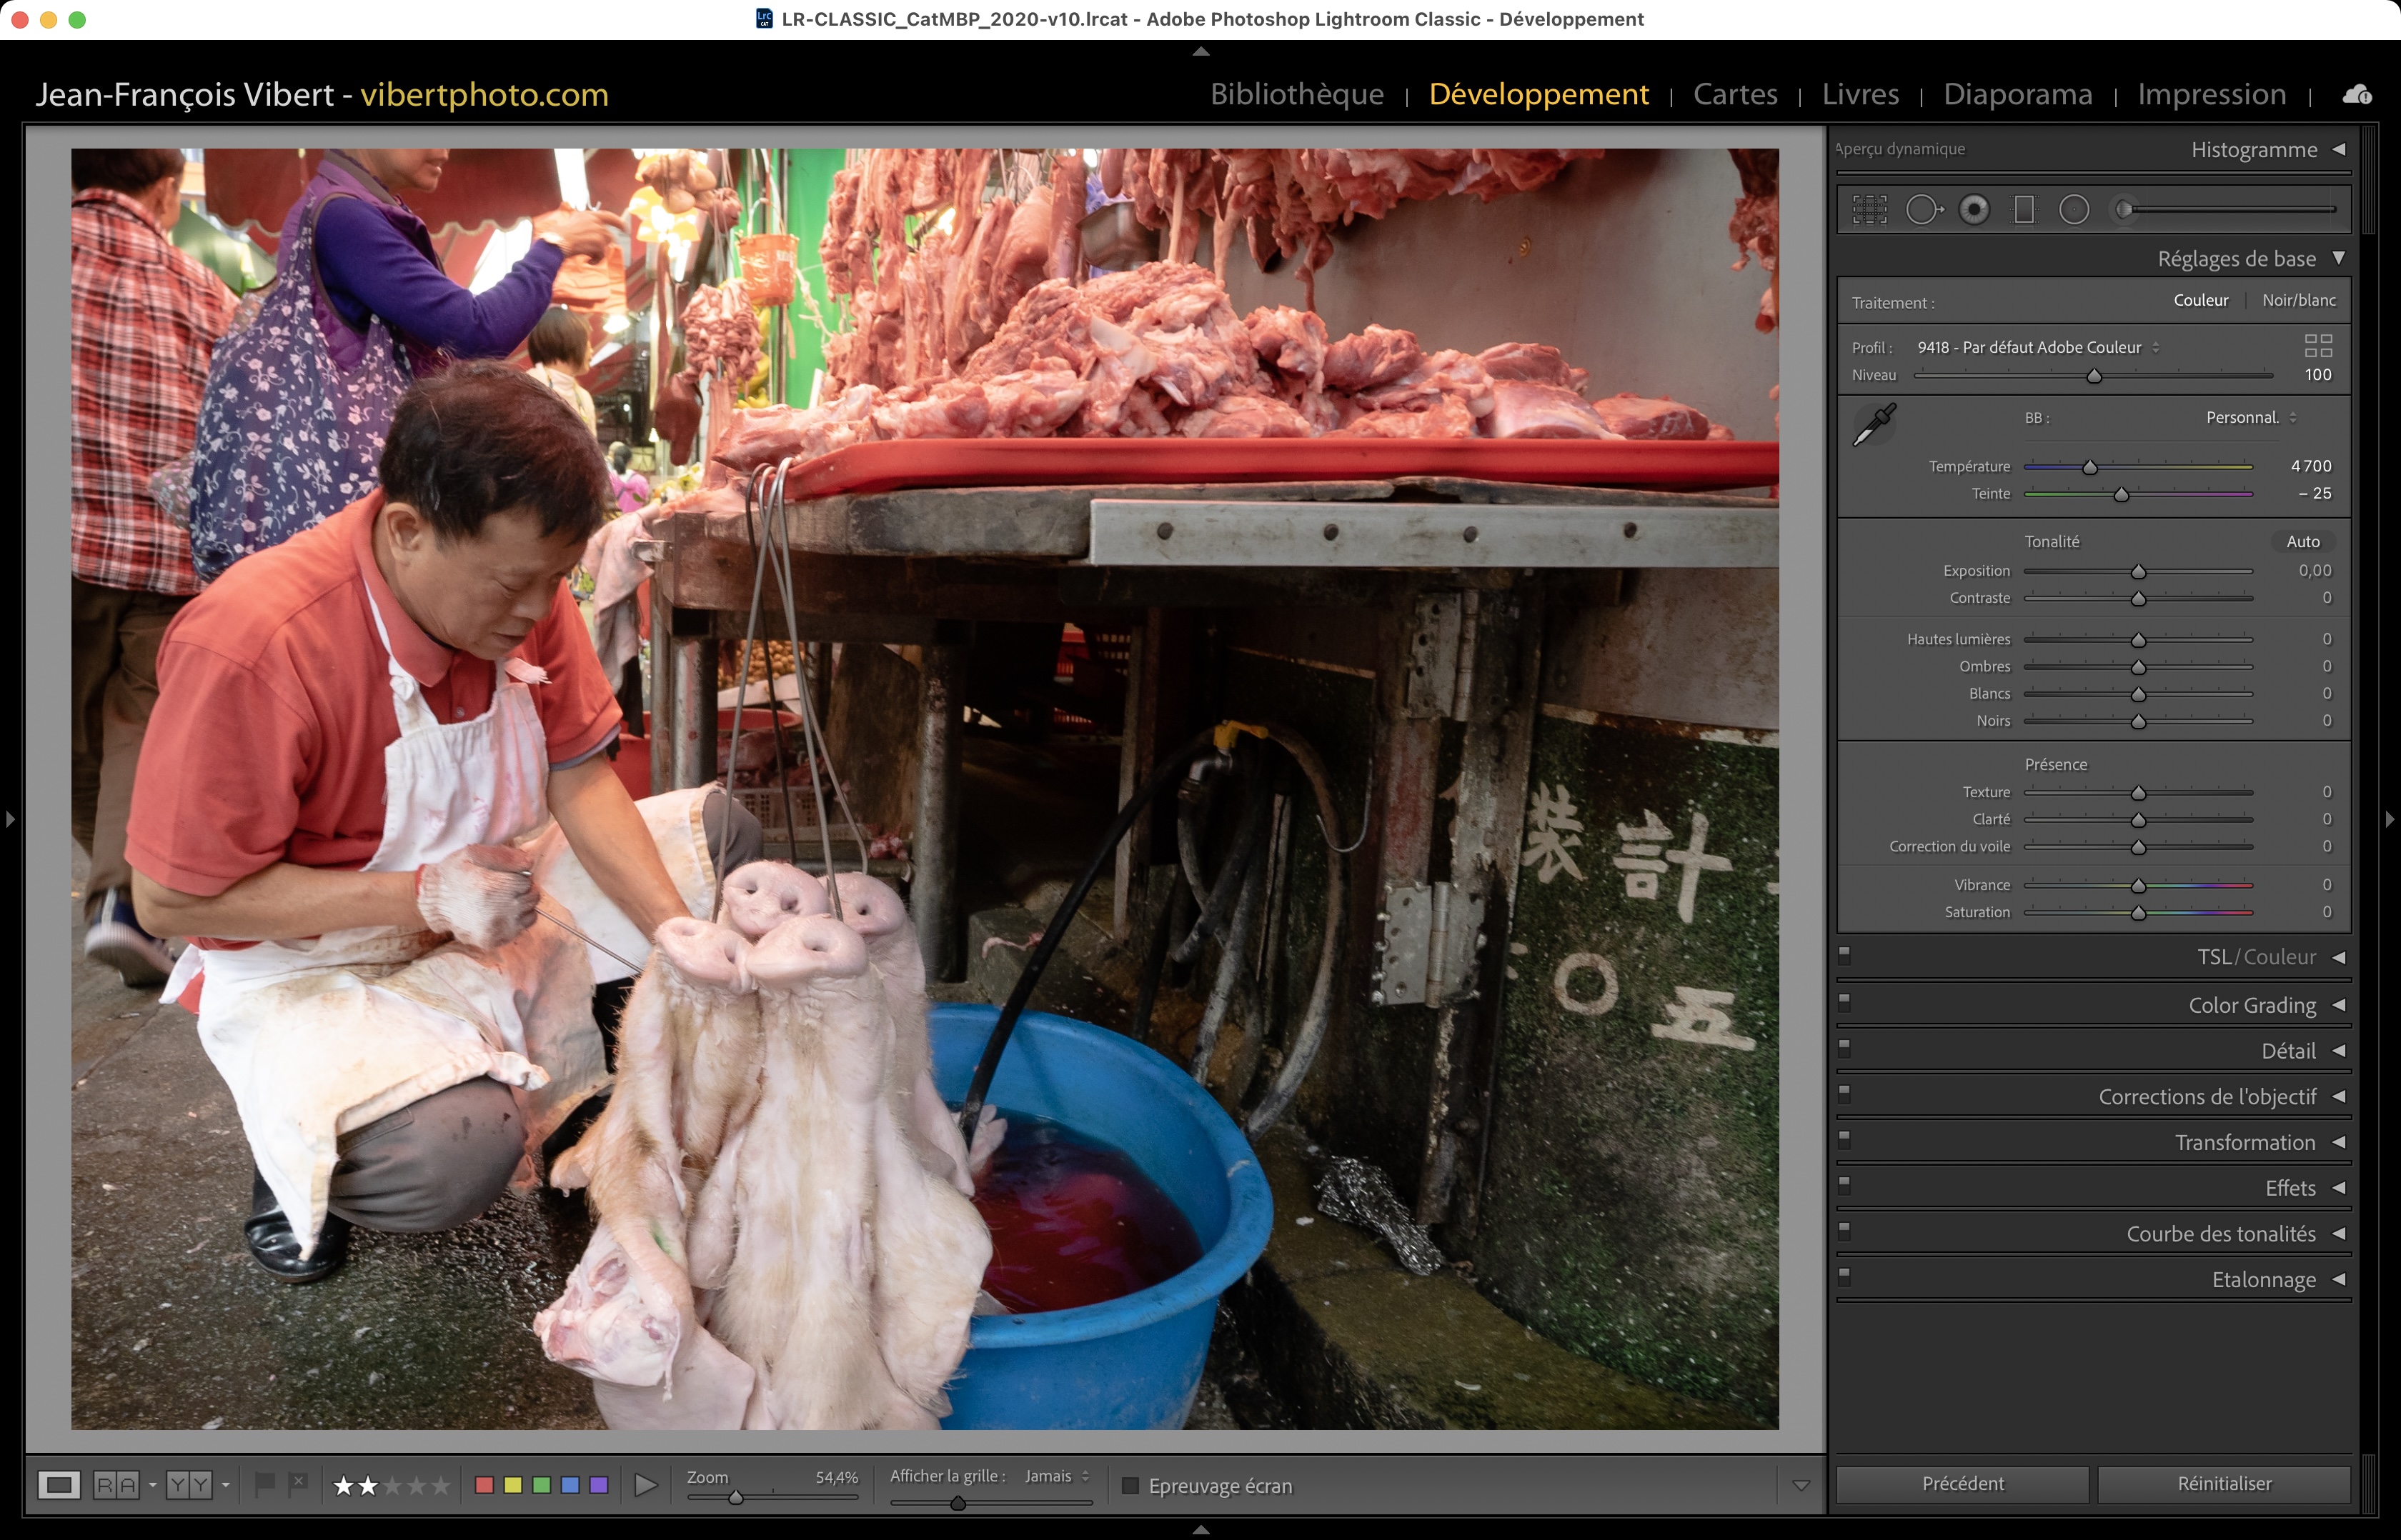Activate the Red eye correction tool
The height and width of the screenshot is (1540, 2401).
[x=1974, y=209]
